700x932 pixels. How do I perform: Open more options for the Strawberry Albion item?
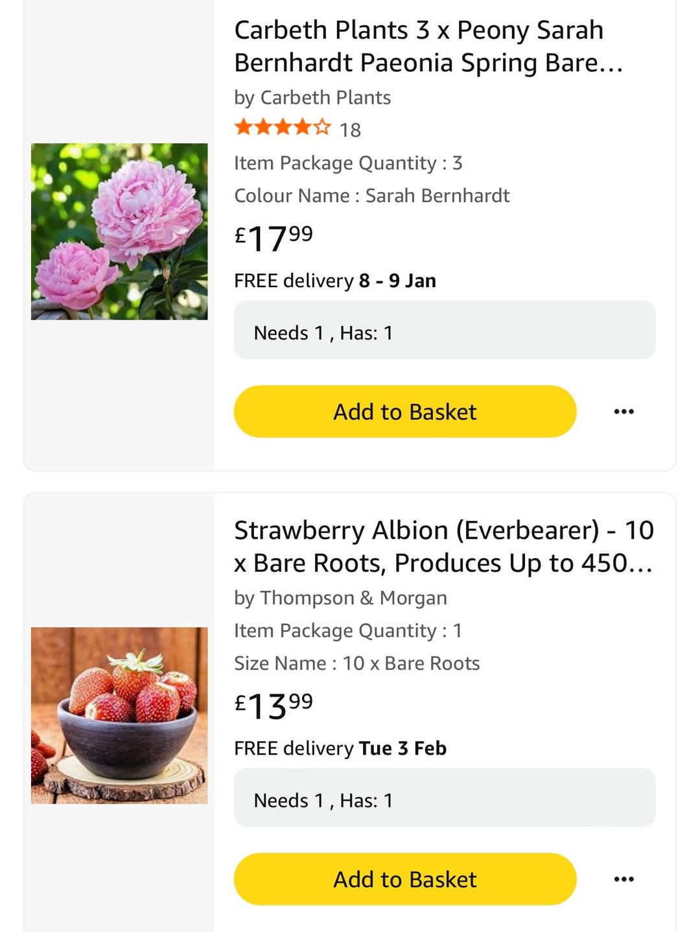[624, 880]
